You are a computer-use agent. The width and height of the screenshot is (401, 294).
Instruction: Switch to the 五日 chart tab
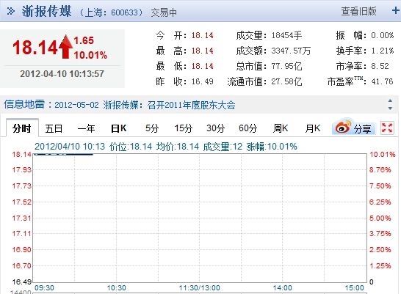coord(54,128)
